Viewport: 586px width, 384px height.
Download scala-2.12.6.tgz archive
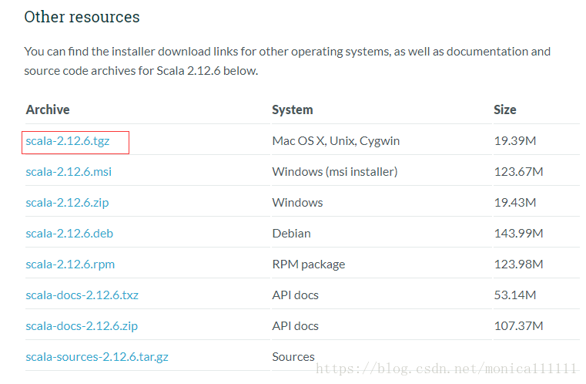(68, 141)
